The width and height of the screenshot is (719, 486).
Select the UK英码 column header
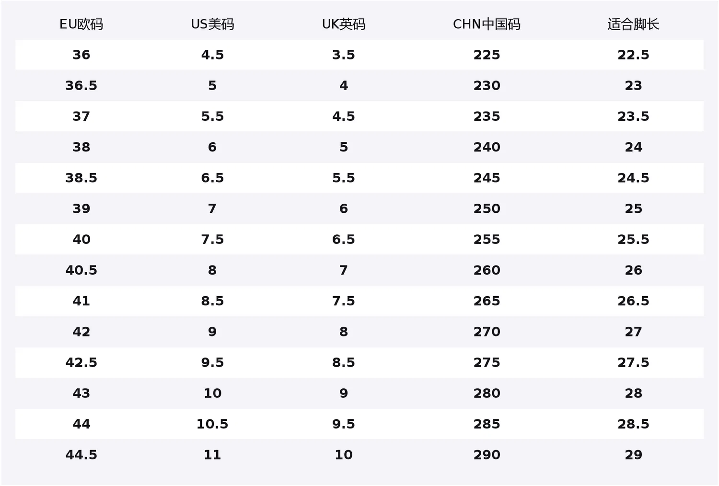344,24
